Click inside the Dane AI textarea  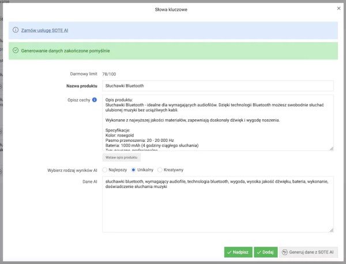click(217, 205)
